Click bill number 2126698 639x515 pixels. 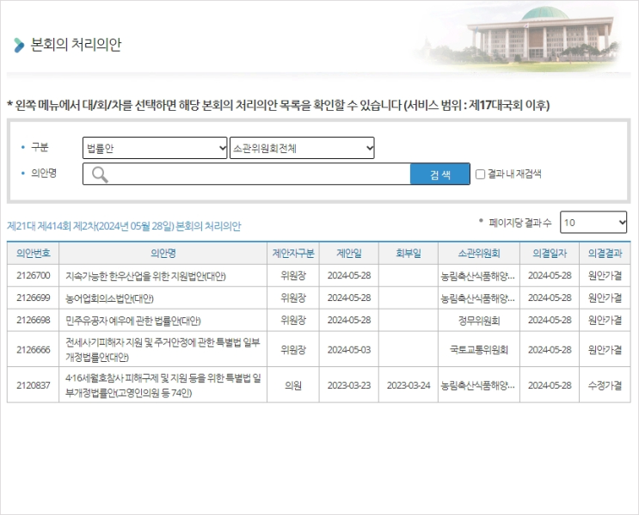click(34, 320)
